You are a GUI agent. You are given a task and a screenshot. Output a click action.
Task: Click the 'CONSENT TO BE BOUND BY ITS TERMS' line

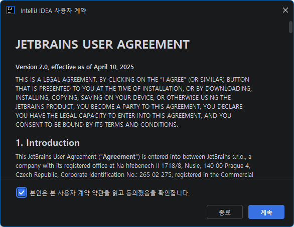(x=97, y=125)
